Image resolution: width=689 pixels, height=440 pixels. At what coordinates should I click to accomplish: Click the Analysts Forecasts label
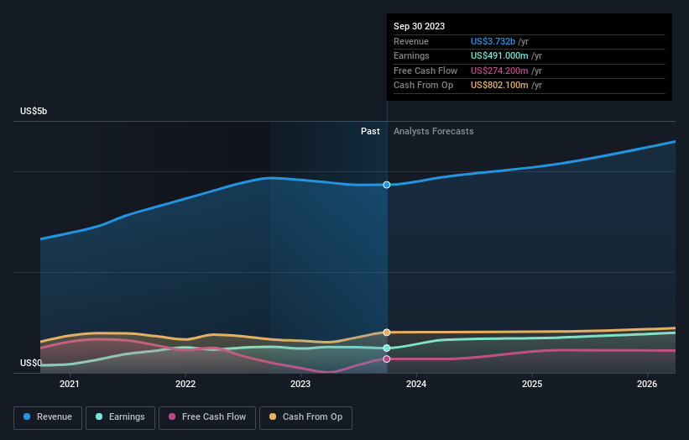pyautogui.click(x=434, y=132)
